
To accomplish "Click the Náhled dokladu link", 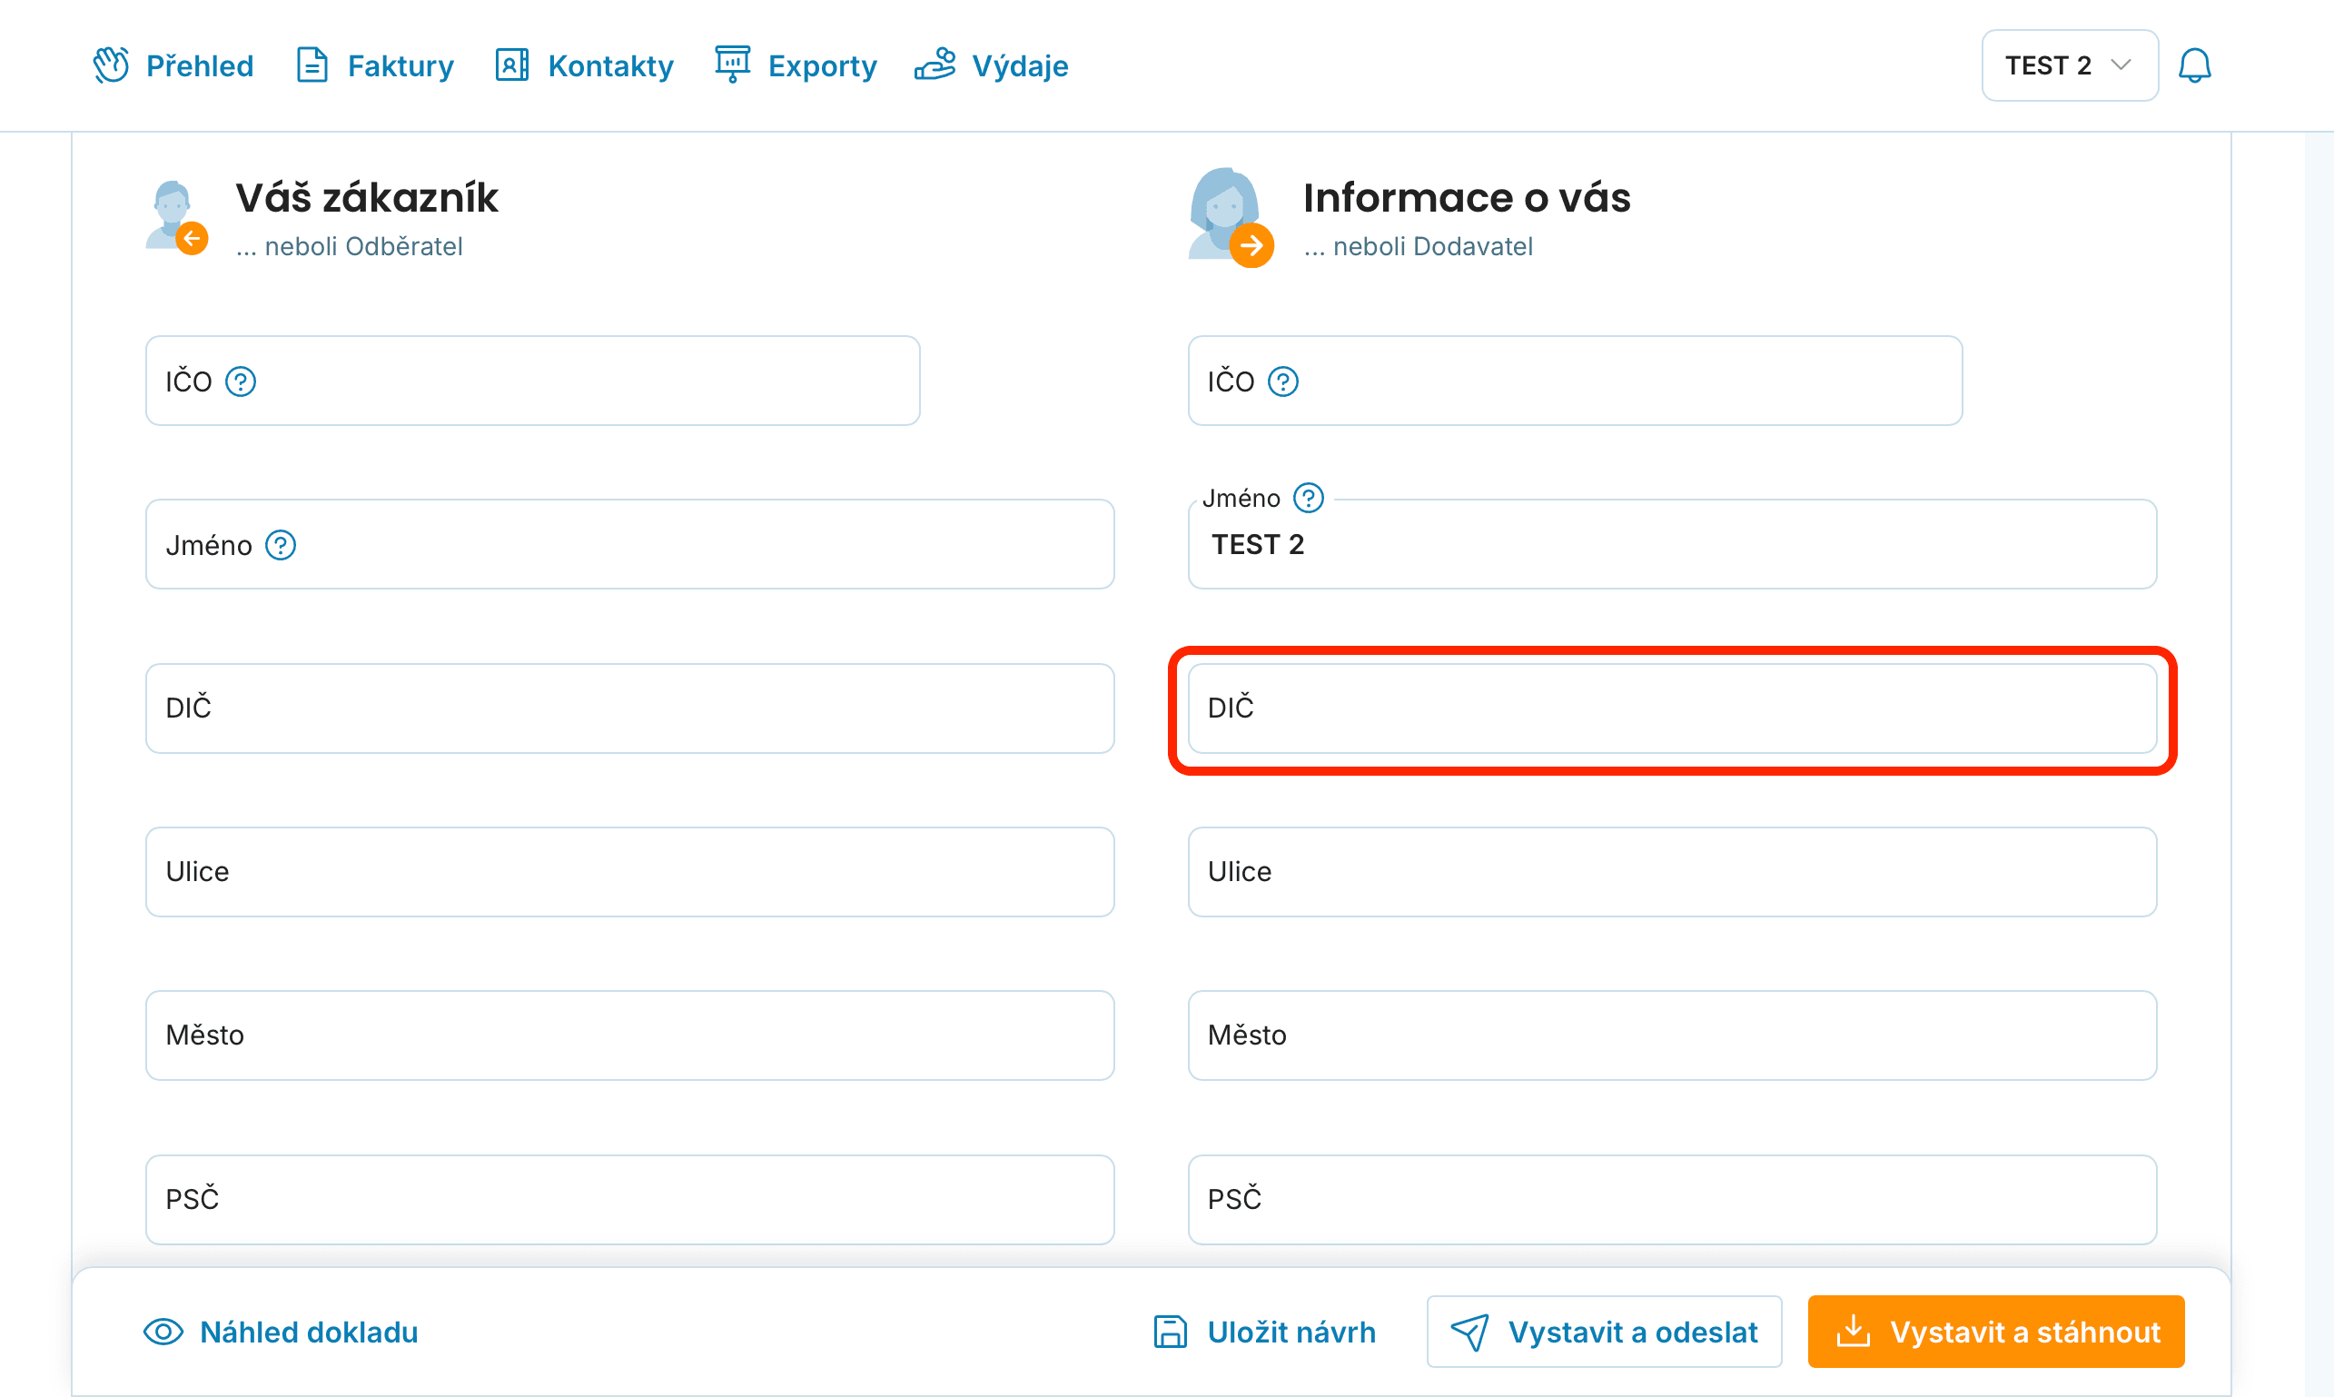I will click(x=282, y=1331).
